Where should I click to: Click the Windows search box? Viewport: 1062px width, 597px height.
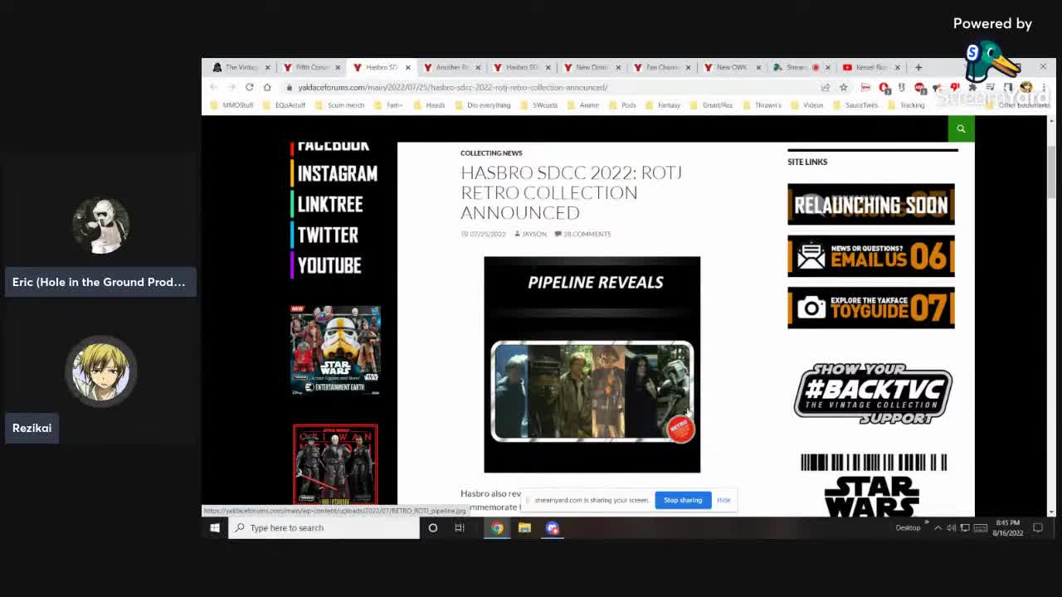[x=324, y=527]
